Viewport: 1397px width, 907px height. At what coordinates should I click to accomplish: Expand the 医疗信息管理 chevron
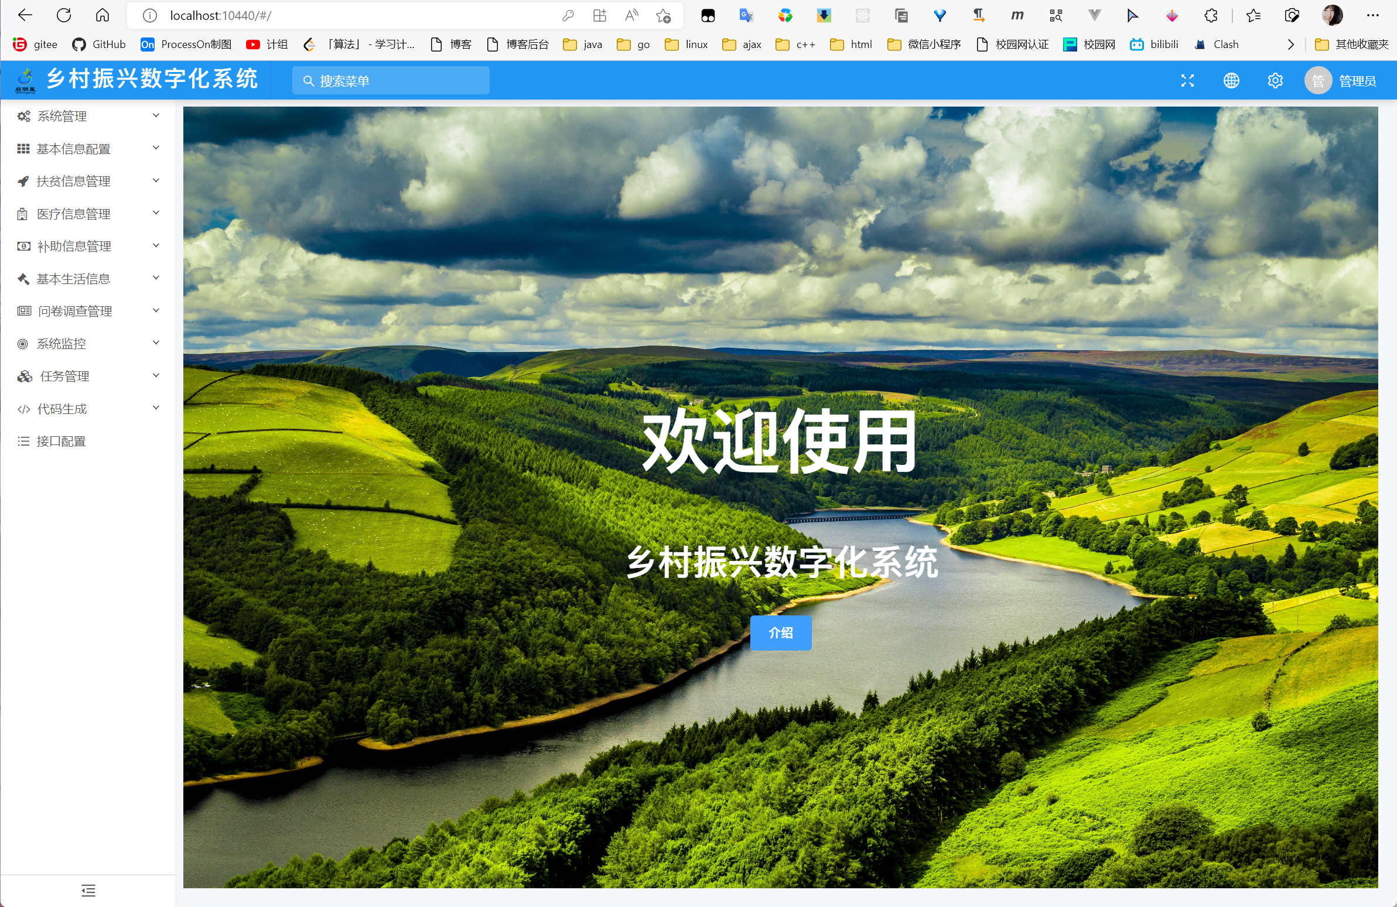[156, 213]
